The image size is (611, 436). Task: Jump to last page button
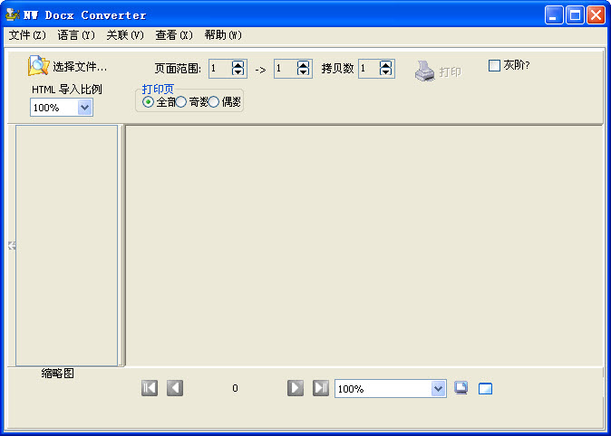pos(320,388)
